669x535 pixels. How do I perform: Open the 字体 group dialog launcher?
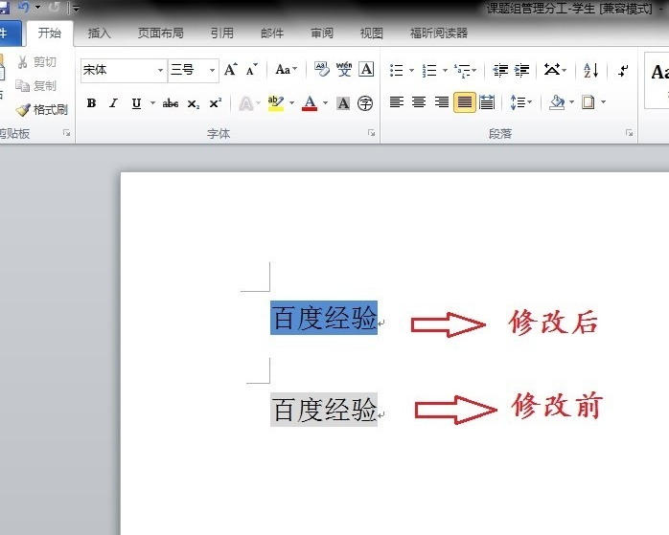pyautogui.click(x=371, y=133)
